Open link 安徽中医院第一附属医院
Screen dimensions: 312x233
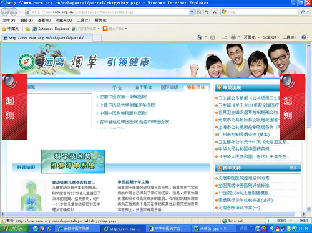click(x=123, y=97)
